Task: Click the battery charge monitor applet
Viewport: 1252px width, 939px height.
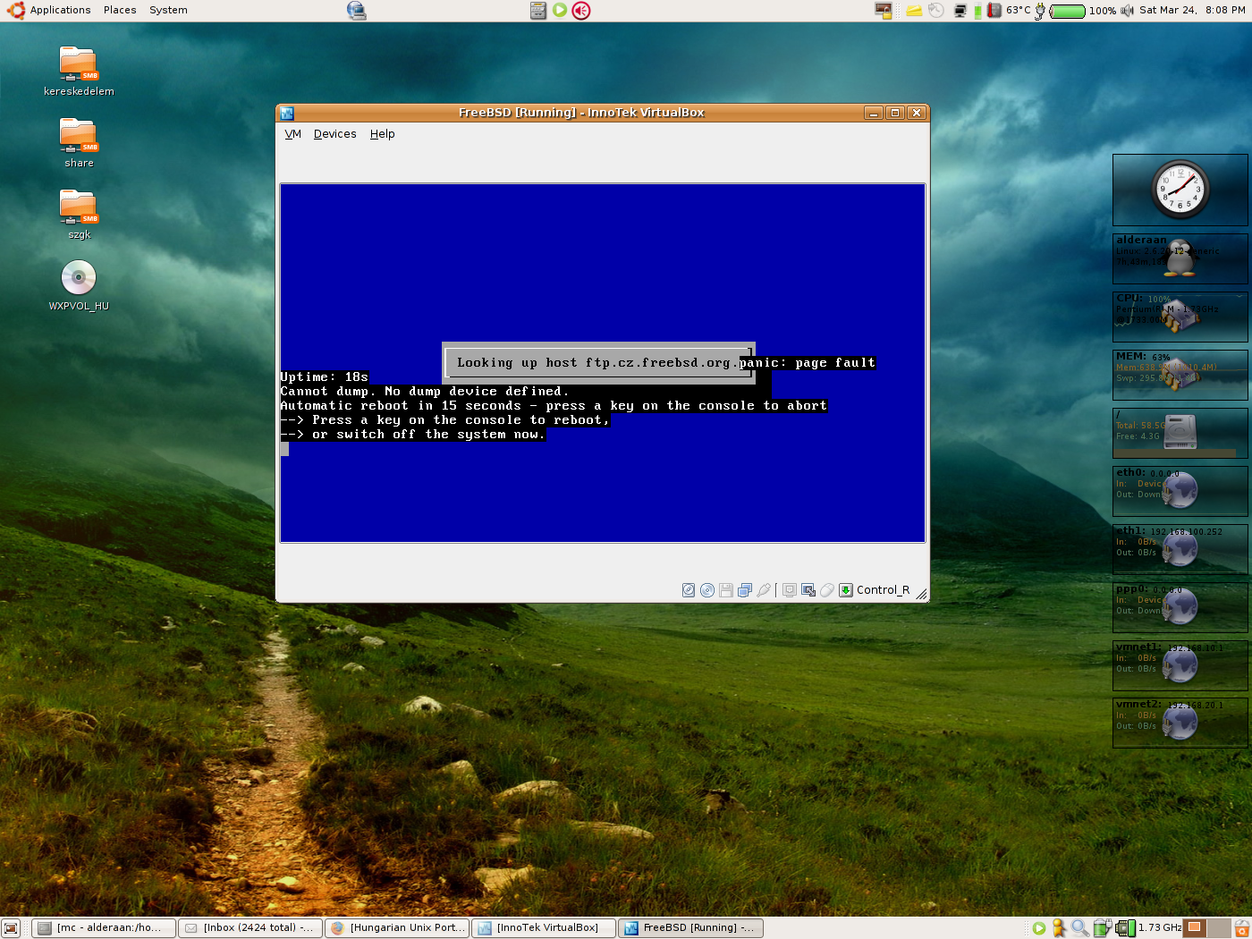Action: coord(1075,11)
